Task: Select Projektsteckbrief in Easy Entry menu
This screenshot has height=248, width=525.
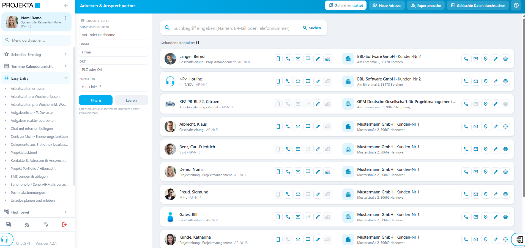Action: 24,152
